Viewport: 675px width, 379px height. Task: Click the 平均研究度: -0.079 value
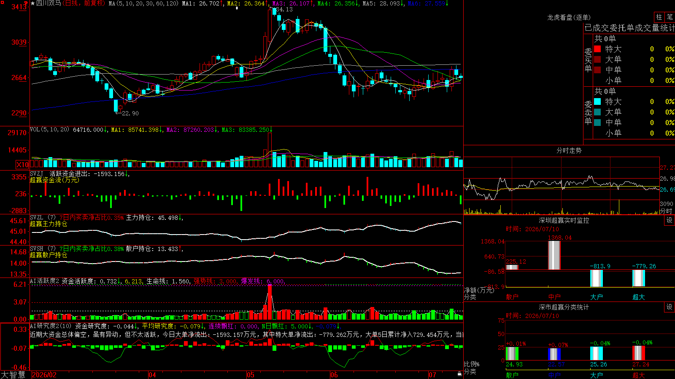pos(171,326)
